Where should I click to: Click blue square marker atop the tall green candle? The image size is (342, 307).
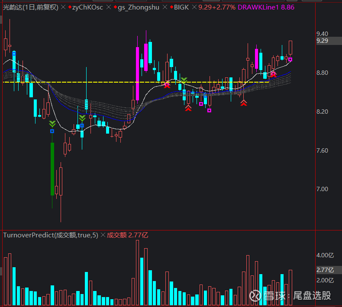(x=52, y=131)
